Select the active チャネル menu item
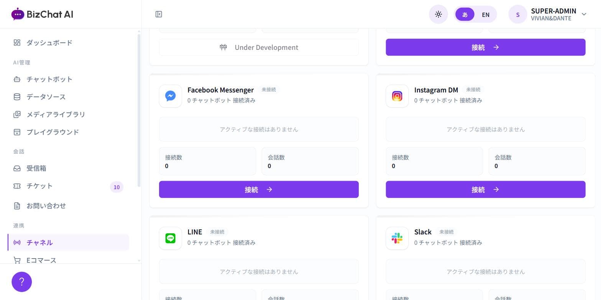The image size is (601, 300). tap(68, 242)
